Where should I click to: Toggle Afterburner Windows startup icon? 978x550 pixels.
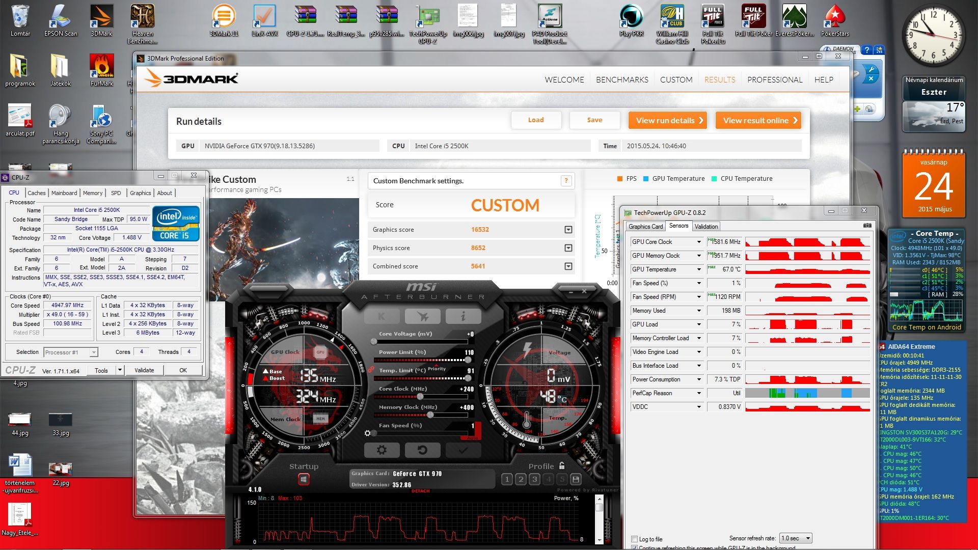tap(304, 479)
